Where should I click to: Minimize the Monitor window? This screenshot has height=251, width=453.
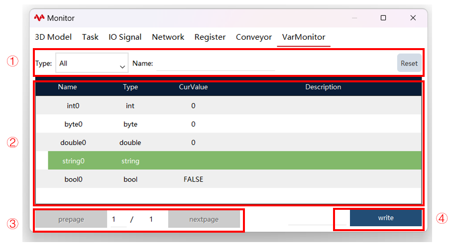(354, 18)
